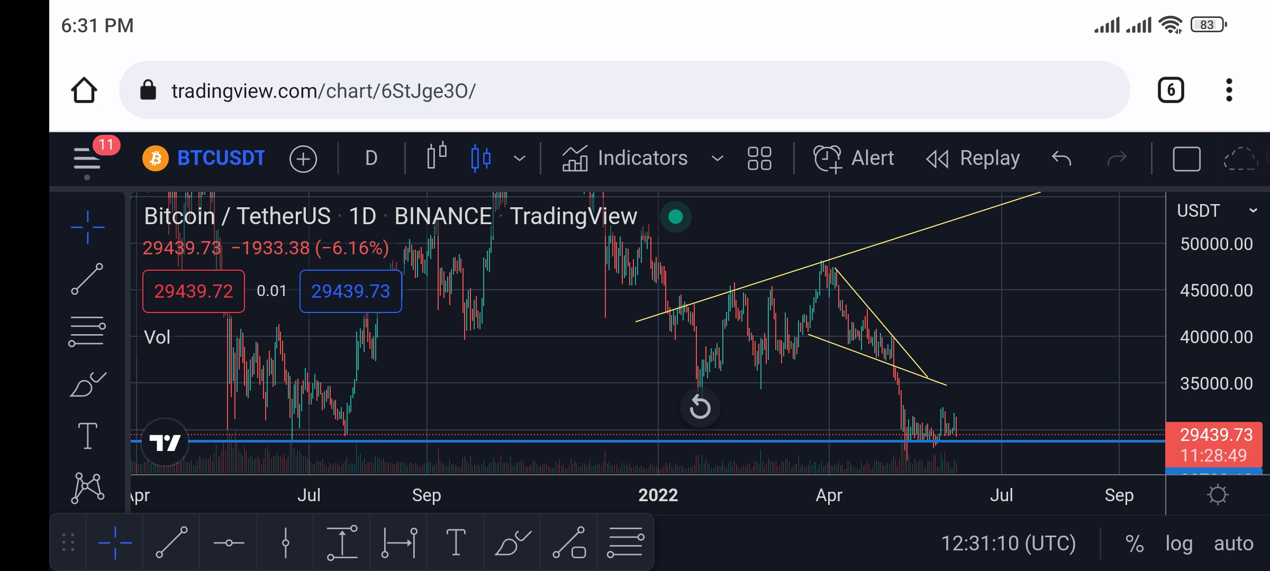
Task: Undo the last chart action
Action: tap(1062, 158)
